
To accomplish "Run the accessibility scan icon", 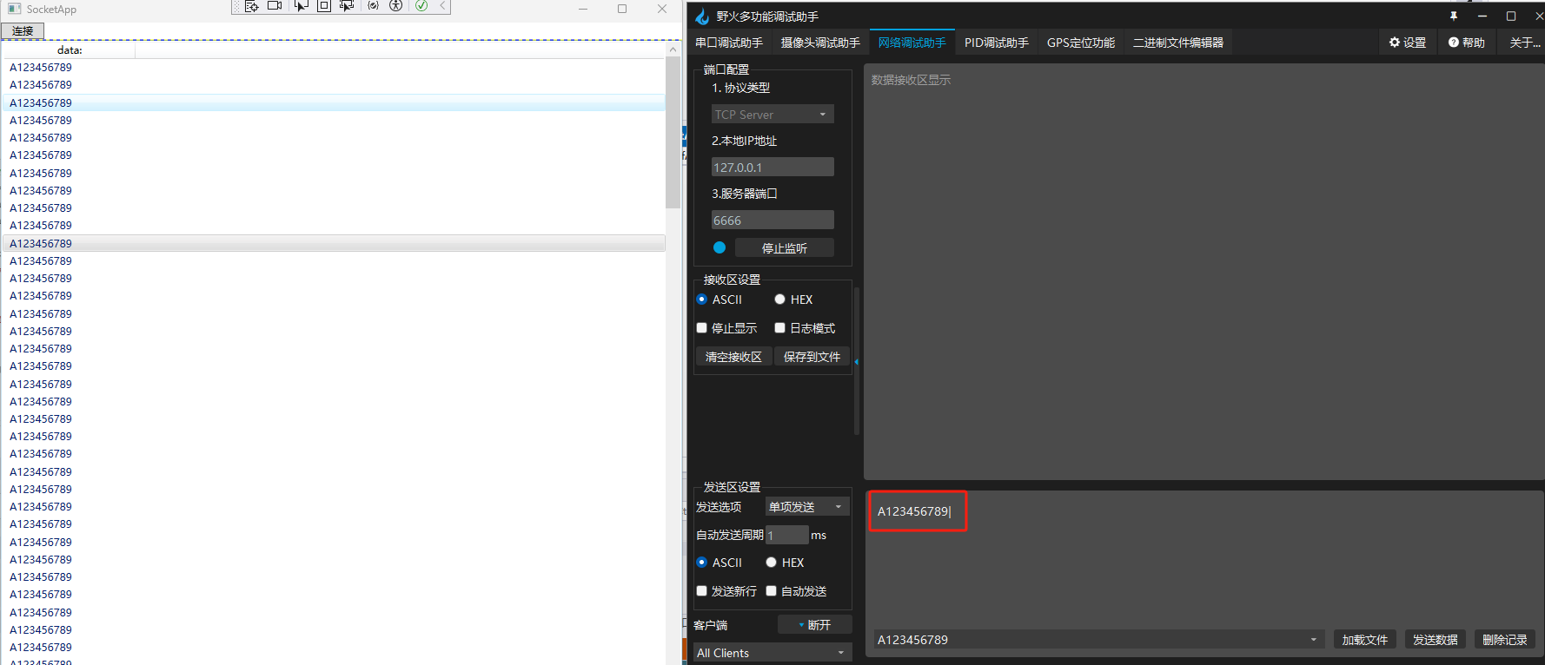I will point(395,6).
